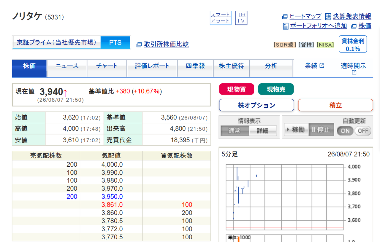
Task: Click bid price 3,770.5 in order book
Action: pos(112,237)
